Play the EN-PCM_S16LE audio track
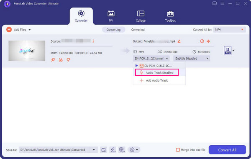This screenshot has height=159, width=251. tap(136, 66)
